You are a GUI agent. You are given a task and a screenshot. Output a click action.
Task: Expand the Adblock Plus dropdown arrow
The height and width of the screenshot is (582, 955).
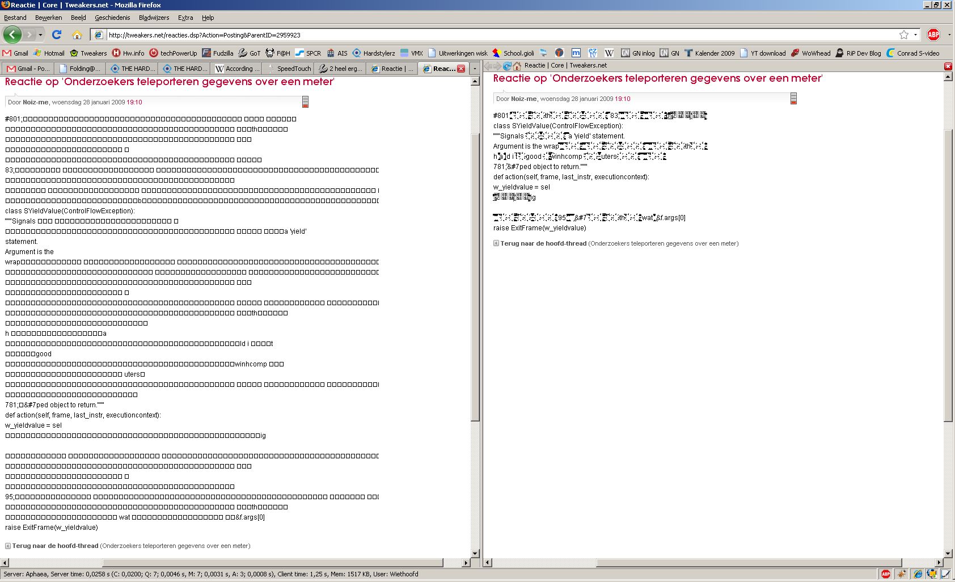pyautogui.click(x=949, y=35)
